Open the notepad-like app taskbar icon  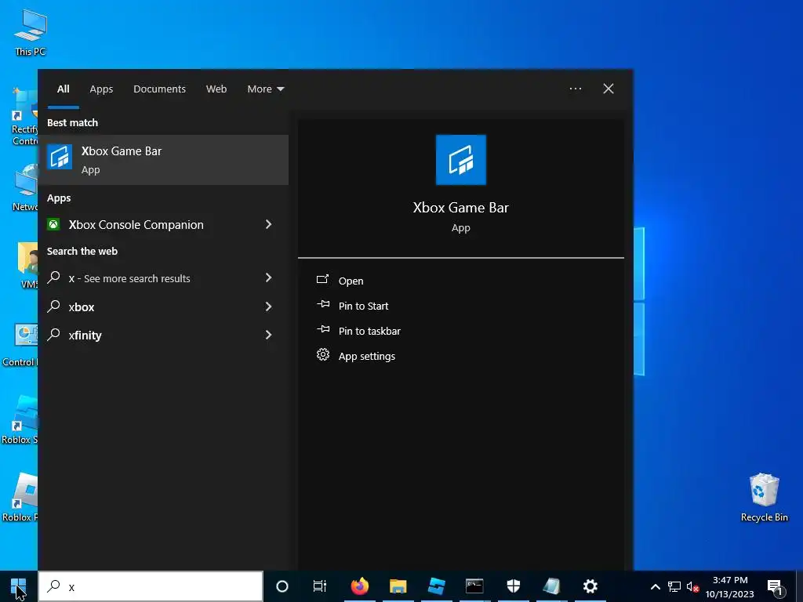[551, 586]
